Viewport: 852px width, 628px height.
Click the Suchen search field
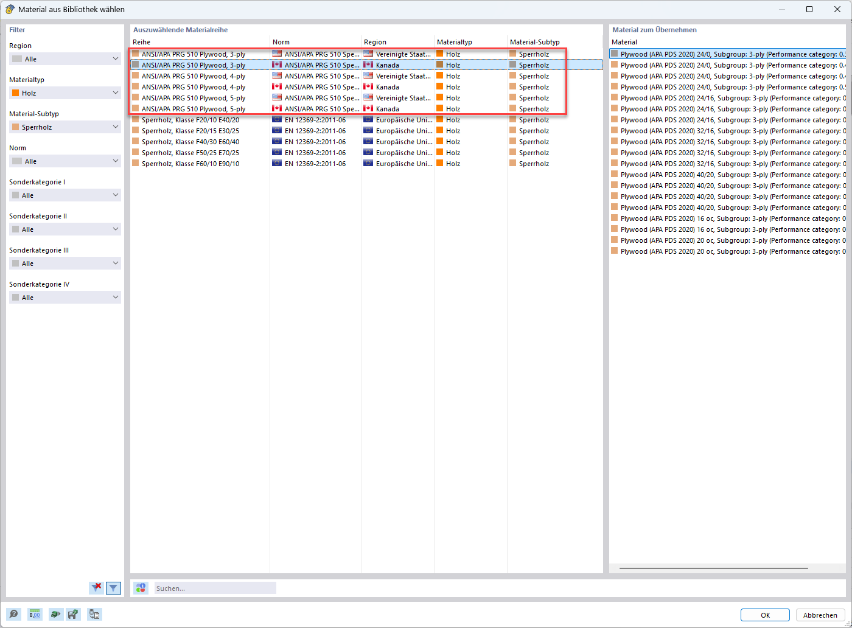point(215,588)
